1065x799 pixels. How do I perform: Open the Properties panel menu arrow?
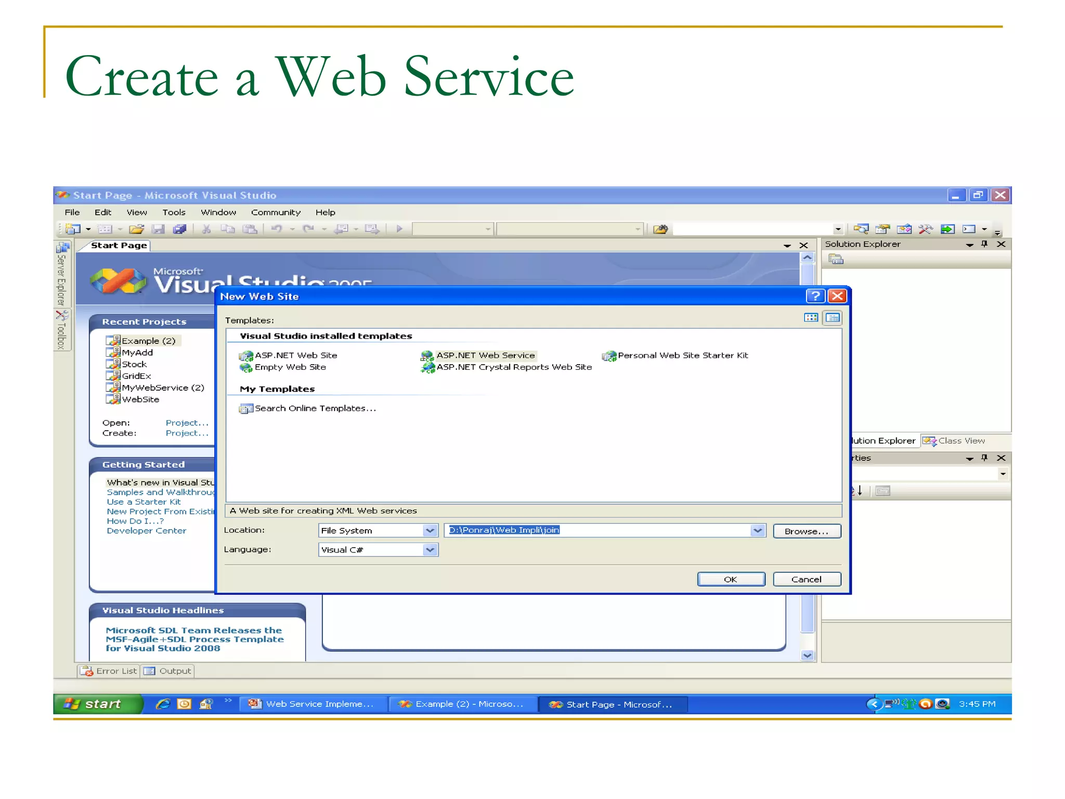[969, 458]
